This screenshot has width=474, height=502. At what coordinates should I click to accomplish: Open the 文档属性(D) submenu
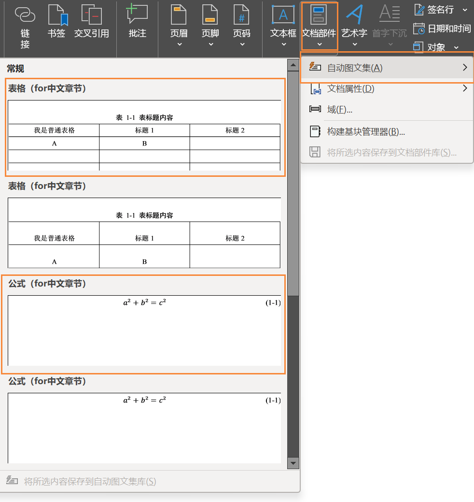(x=387, y=89)
